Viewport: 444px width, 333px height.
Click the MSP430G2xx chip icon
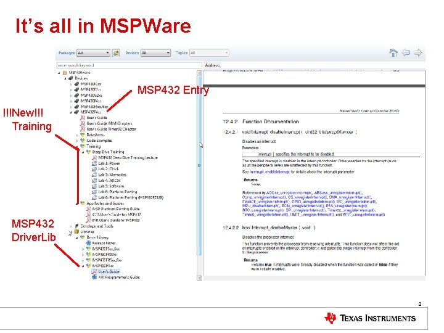(x=76, y=95)
